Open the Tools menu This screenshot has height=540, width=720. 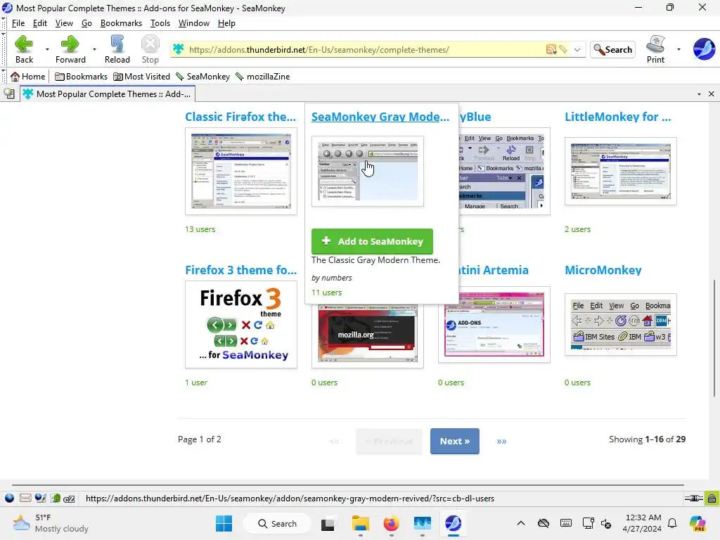[160, 23]
